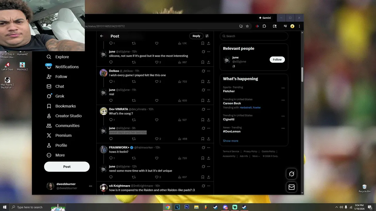Open Explore in the X sidebar

pos(58,57)
